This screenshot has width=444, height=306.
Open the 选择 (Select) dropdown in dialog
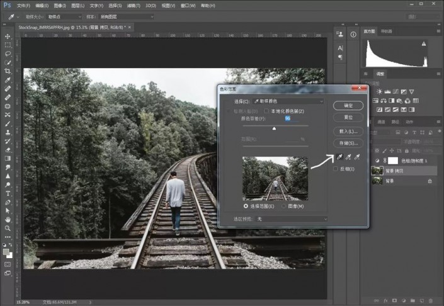coord(287,101)
